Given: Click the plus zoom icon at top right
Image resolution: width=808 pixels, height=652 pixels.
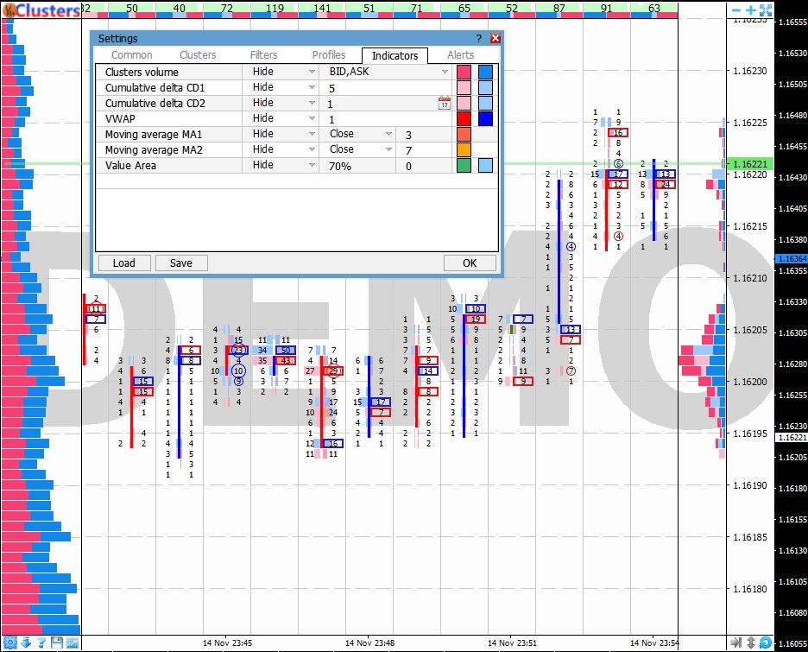Looking at the screenshot, I should pos(750,10).
